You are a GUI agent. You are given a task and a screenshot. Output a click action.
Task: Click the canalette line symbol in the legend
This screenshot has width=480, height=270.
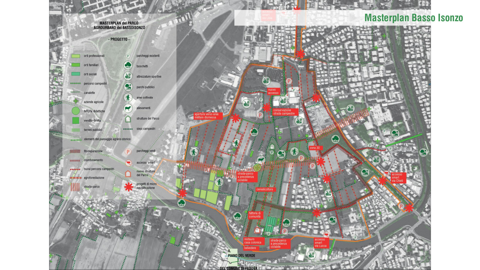(75, 93)
